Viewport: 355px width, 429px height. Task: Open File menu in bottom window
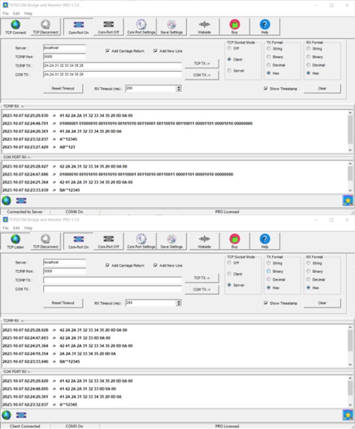5,228
